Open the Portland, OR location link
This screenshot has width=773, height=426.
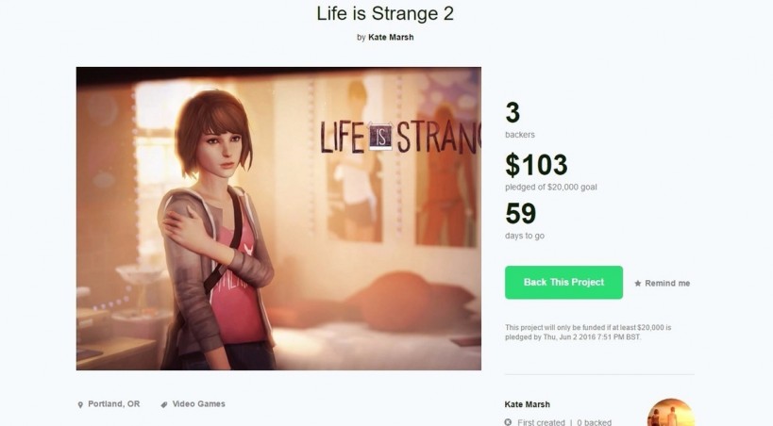[x=114, y=404]
